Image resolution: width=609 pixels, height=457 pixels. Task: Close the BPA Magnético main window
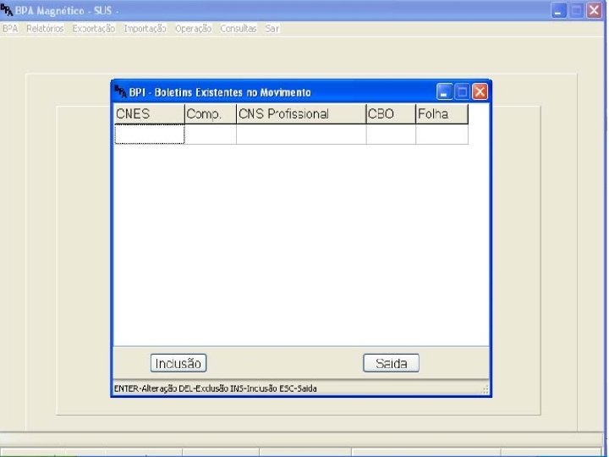click(x=595, y=10)
